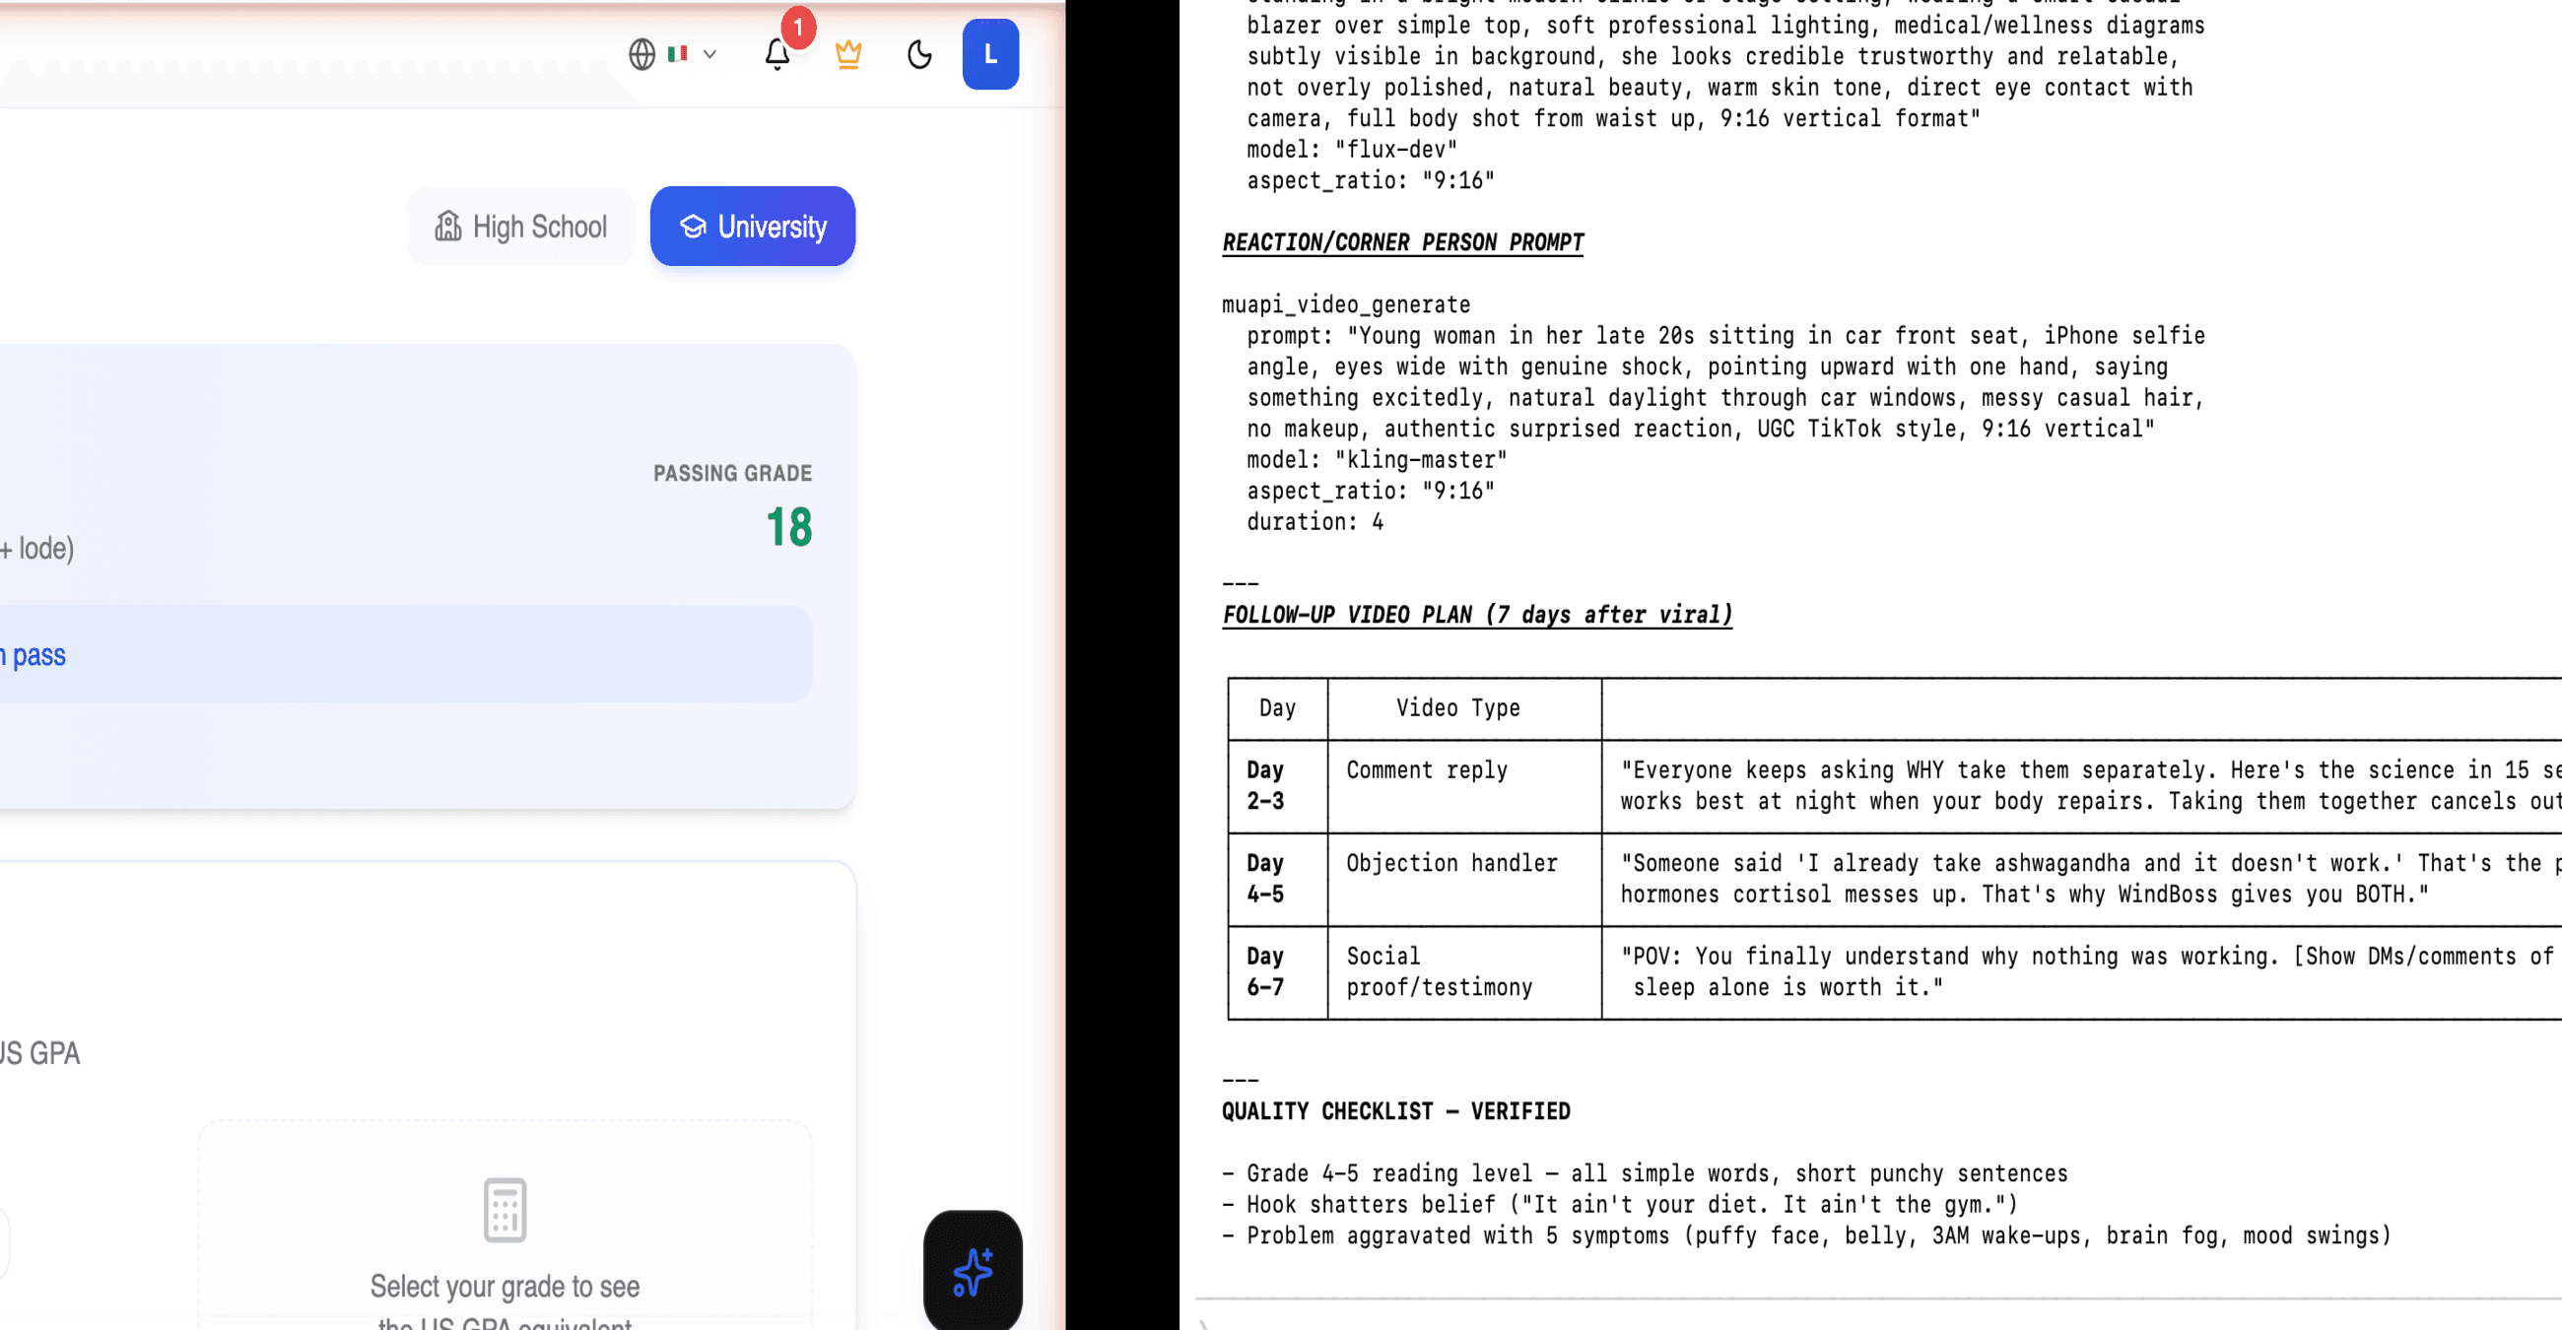Screen dimensions: 2562x1330
Task: Select the University tab
Action: (752, 227)
